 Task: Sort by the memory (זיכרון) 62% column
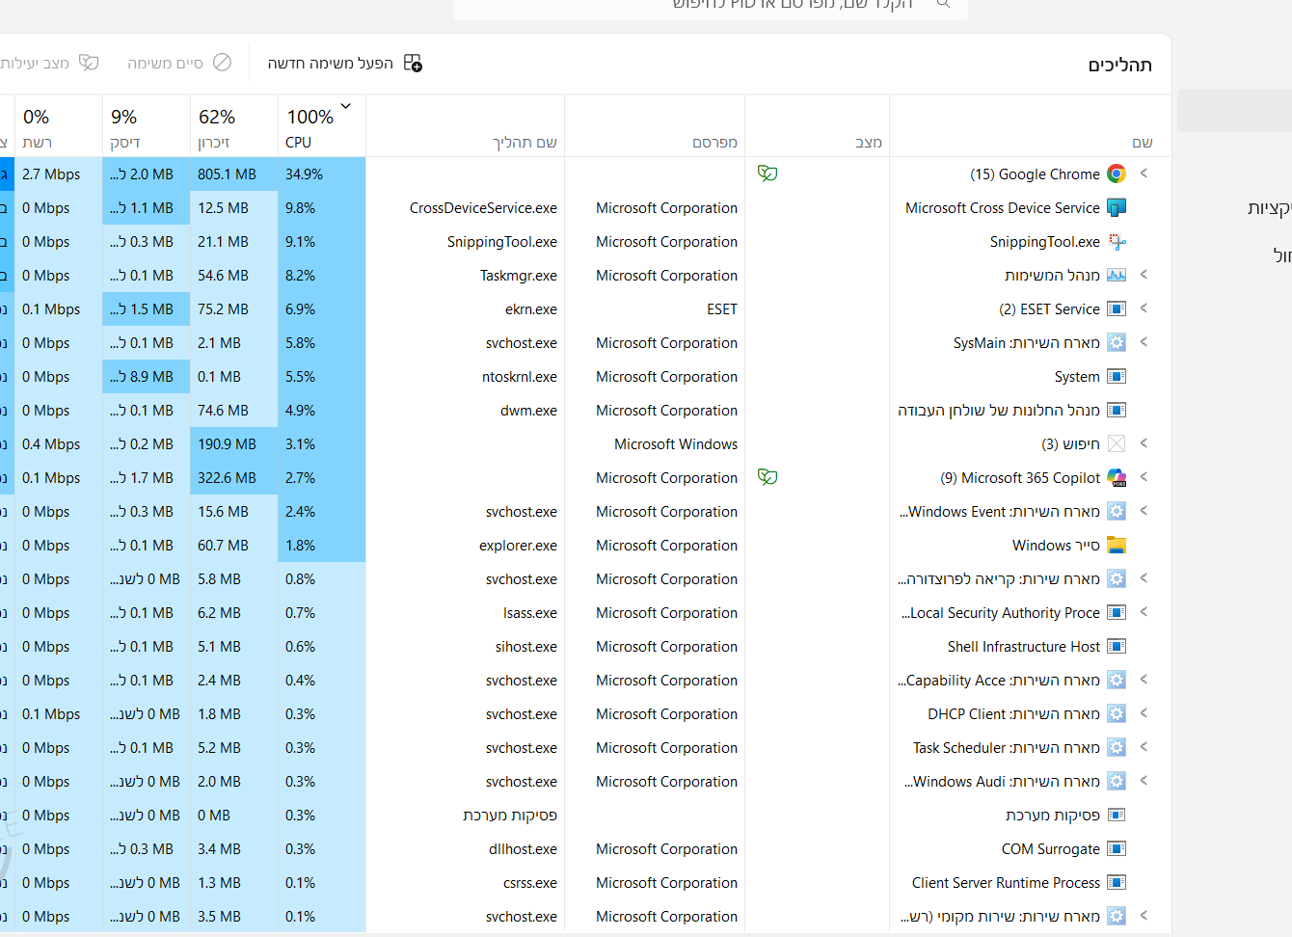pyautogui.click(x=234, y=126)
